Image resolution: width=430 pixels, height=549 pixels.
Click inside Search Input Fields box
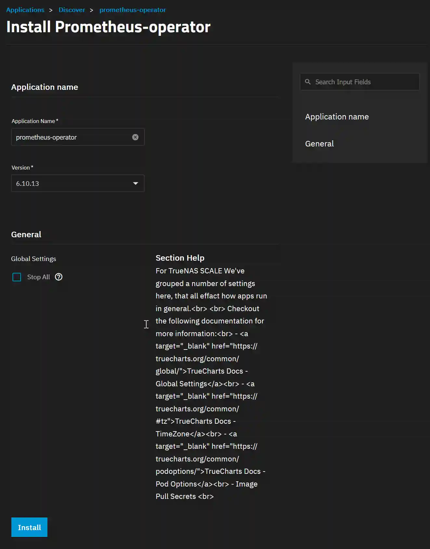click(359, 82)
